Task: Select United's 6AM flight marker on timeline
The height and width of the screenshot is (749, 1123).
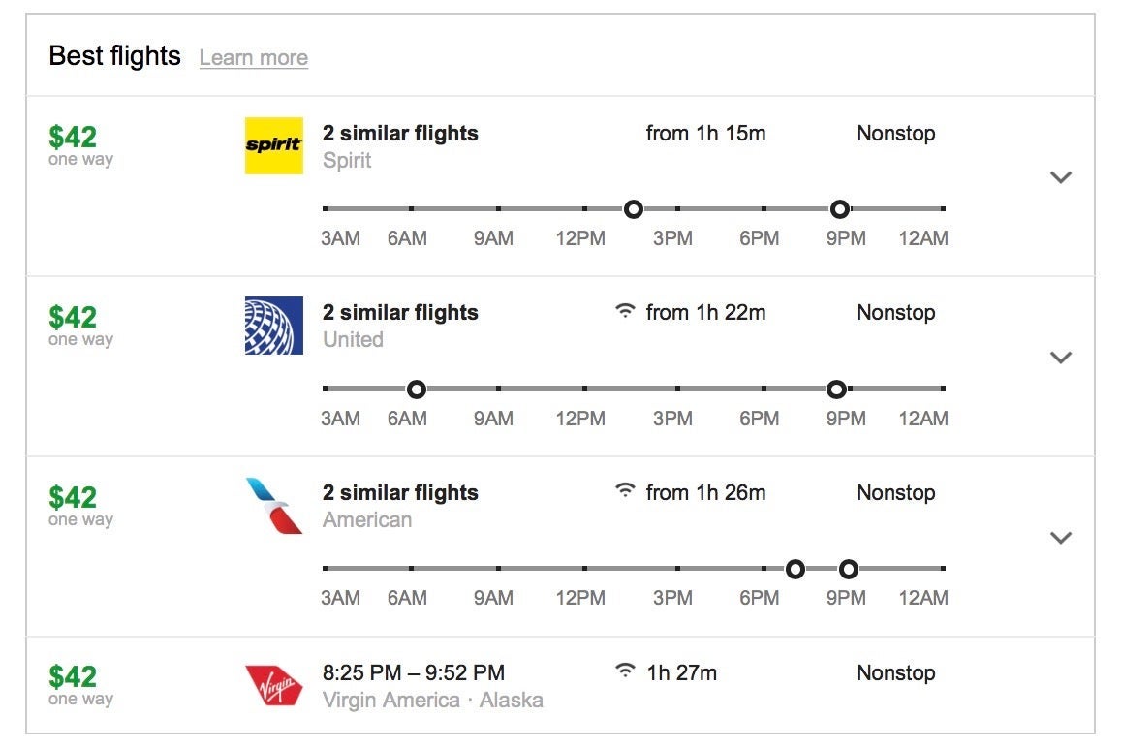Action: point(416,389)
